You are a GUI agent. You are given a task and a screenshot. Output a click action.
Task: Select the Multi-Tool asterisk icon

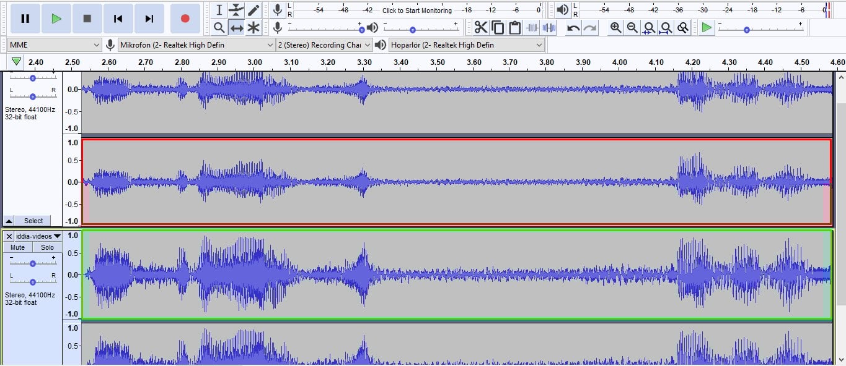tap(253, 28)
